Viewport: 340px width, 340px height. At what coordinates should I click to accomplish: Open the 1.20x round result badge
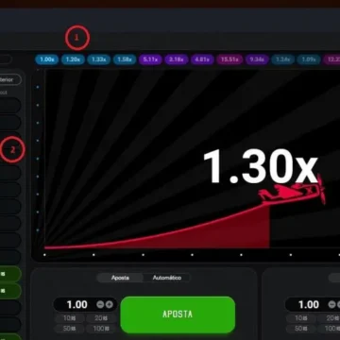73,59
